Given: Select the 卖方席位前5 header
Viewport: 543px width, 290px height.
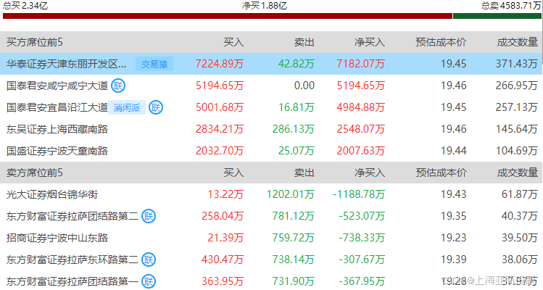Looking at the screenshot, I should (x=35, y=173).
